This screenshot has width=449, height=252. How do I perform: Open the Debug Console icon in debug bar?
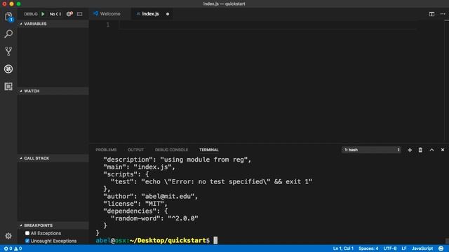[79, 14]
